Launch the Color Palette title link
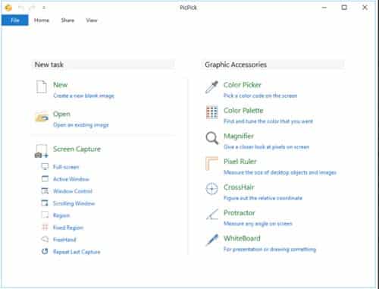Image resolution: width=379 pixels, height=289 pixels. (243, 111)
